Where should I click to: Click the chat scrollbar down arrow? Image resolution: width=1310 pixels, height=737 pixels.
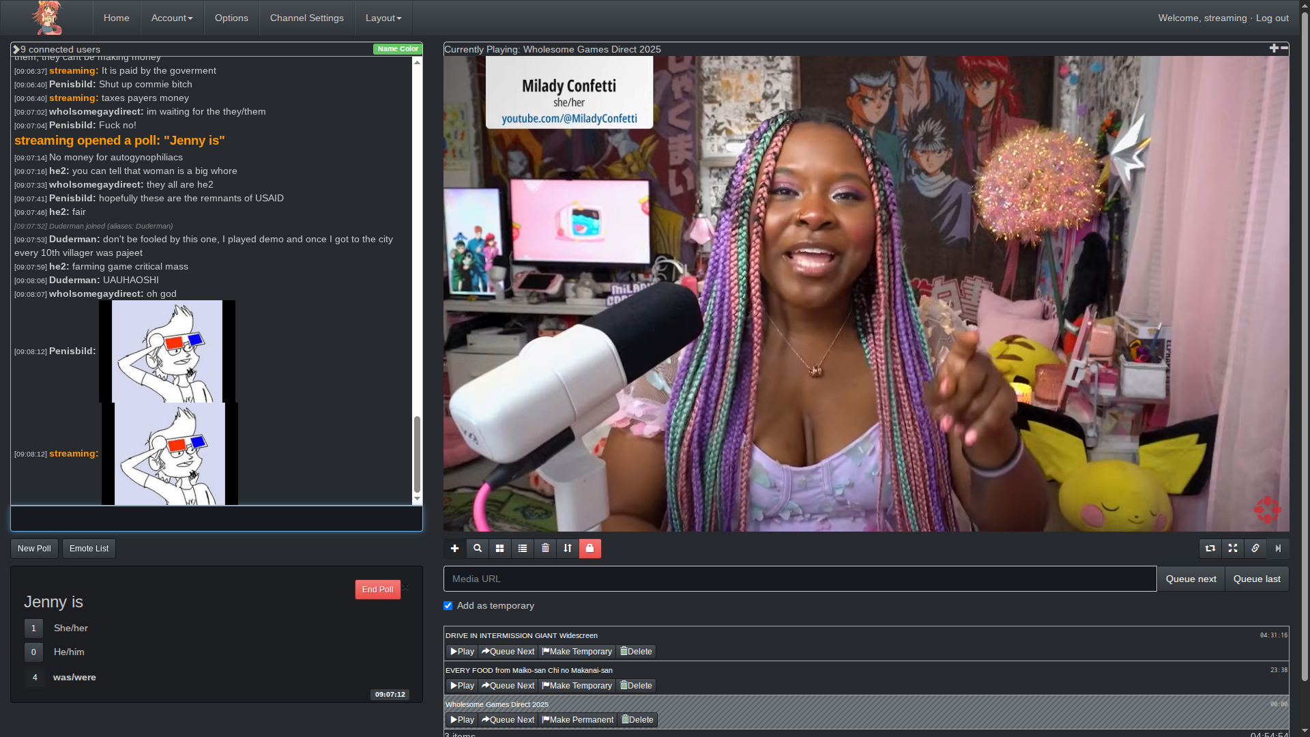point(417,499)
